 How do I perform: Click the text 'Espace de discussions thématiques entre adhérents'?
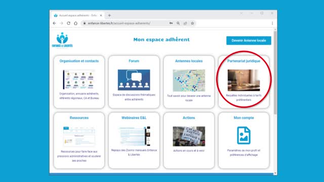click(x=134, y=97)
